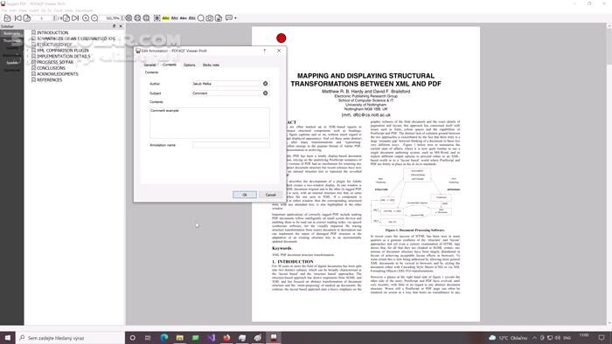Select the Thumbnails sidebar tab

(x=11, y=41)
